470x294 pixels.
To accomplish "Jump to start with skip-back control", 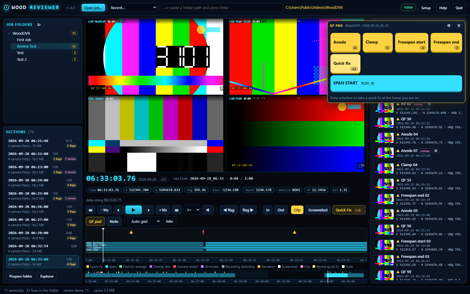I will click(90, 210).
